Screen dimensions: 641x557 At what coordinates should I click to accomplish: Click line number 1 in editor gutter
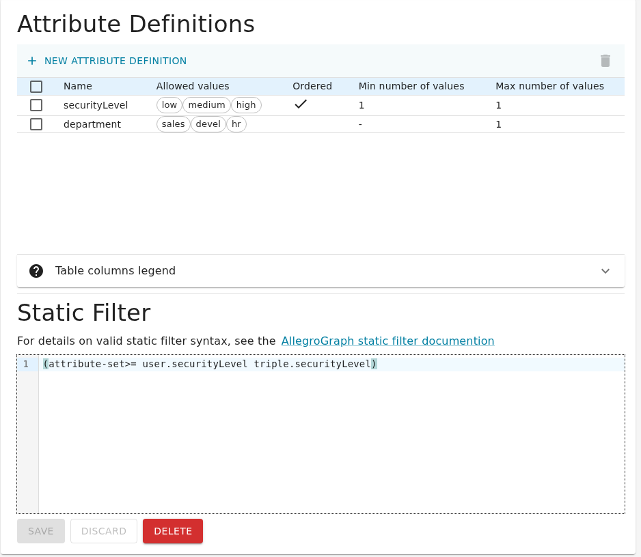click(x=26, y=364)
